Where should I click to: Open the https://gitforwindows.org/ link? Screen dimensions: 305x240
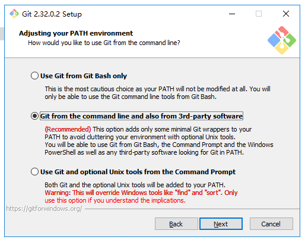44,209
